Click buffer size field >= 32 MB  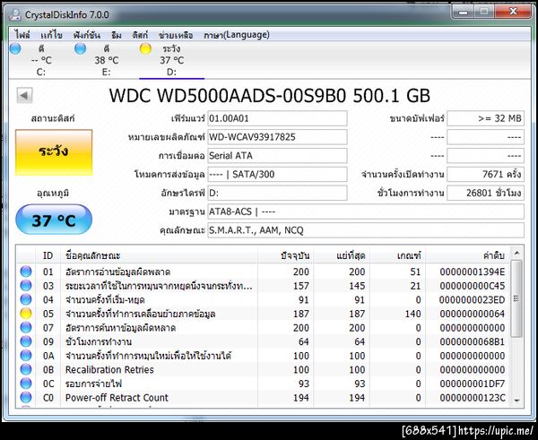(485, 118)
